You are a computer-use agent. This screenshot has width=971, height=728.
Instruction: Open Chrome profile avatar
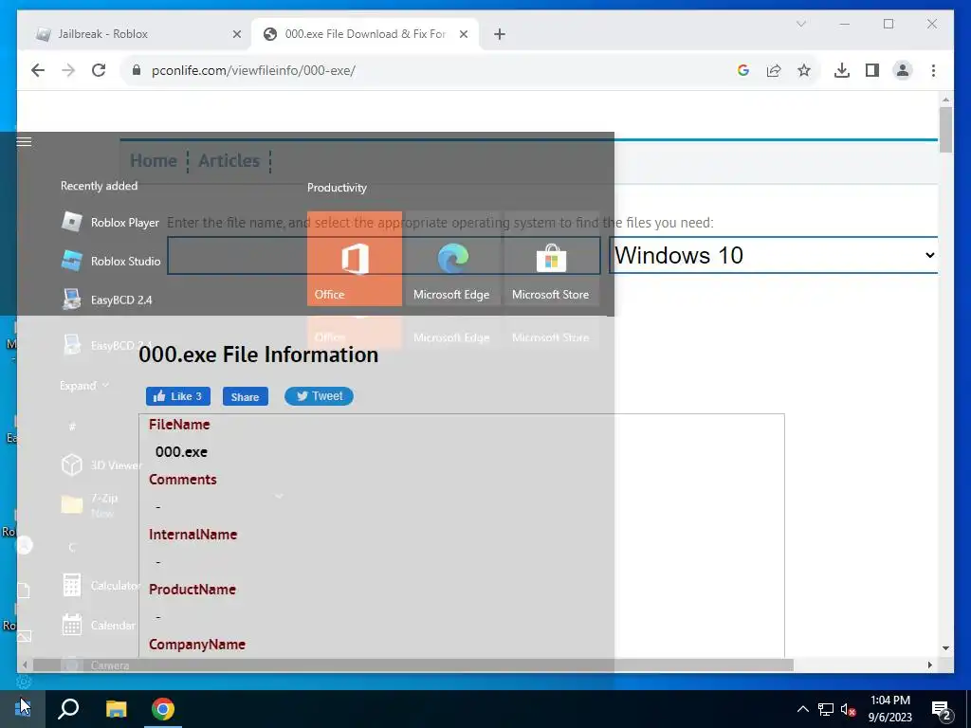[x=903, y=70]
